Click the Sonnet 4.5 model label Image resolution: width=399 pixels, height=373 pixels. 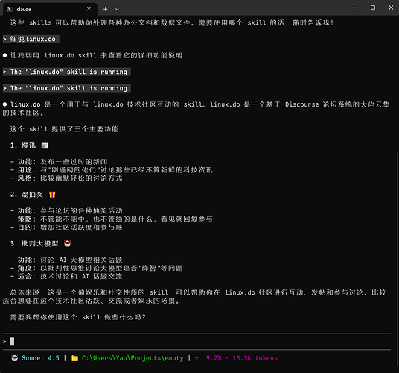[40, 358]
